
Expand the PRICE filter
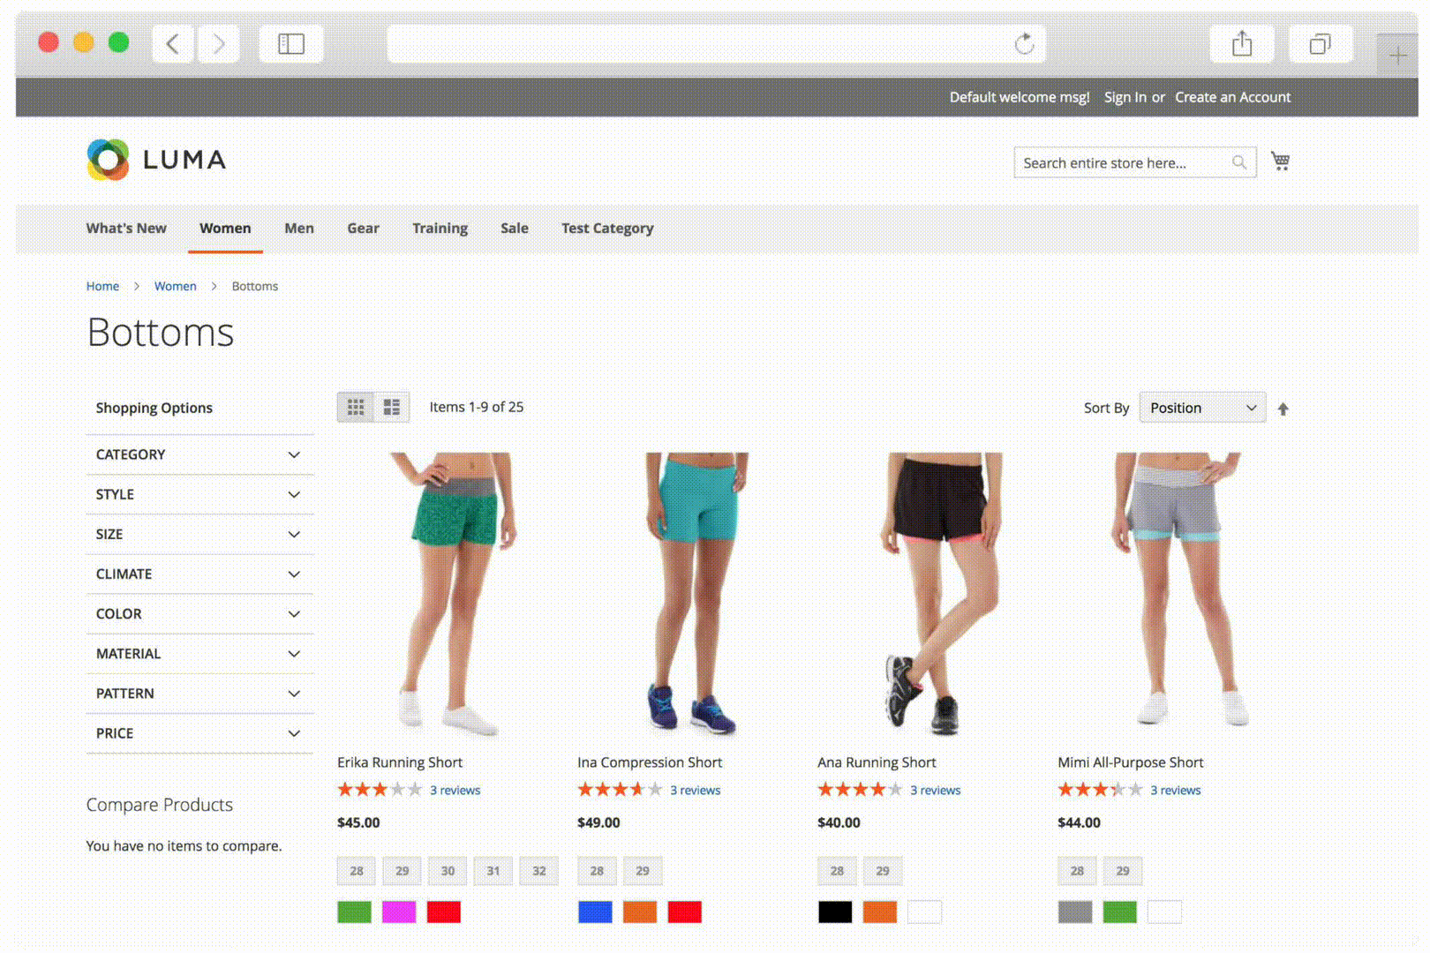tap(199, 732)
